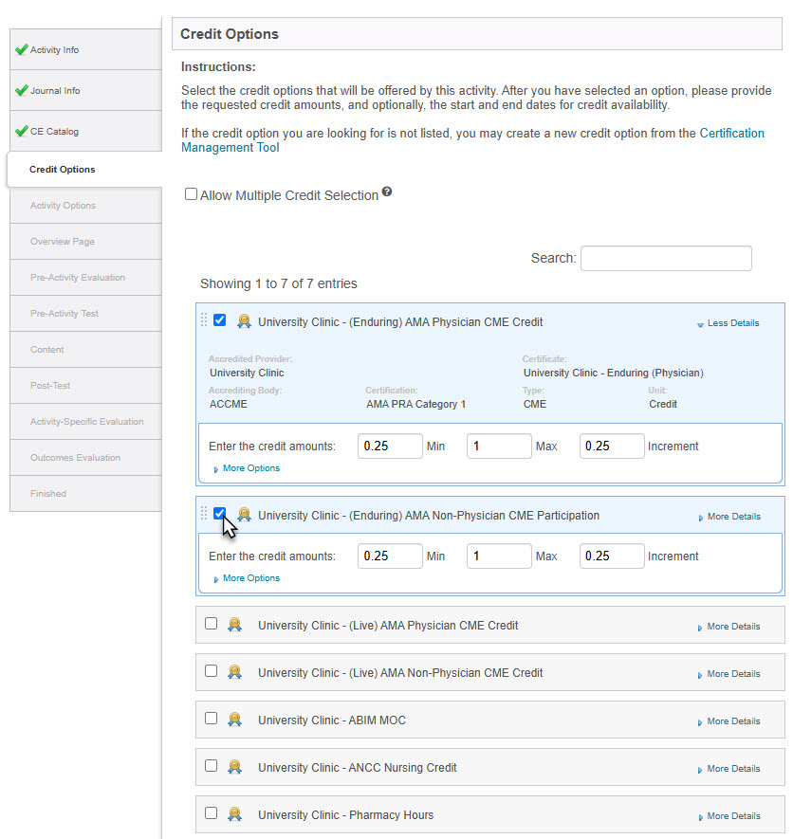Check the (Live) AMA Physician CME Credit option
The width and height of the screenshot is (793, 839).
coord(210,624)
